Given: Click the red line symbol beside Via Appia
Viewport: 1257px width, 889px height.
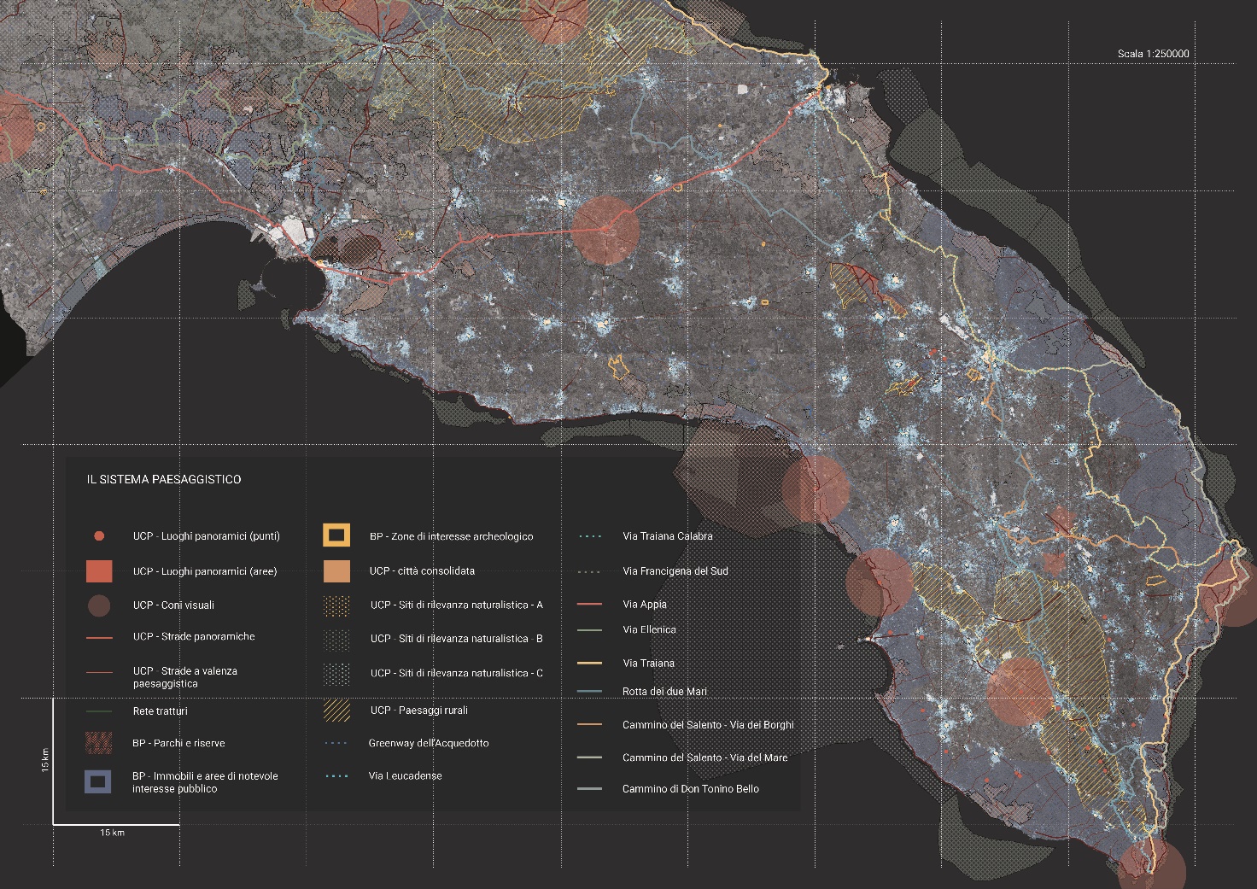Looking at the screenshot, I should click(x=589, y=605).
